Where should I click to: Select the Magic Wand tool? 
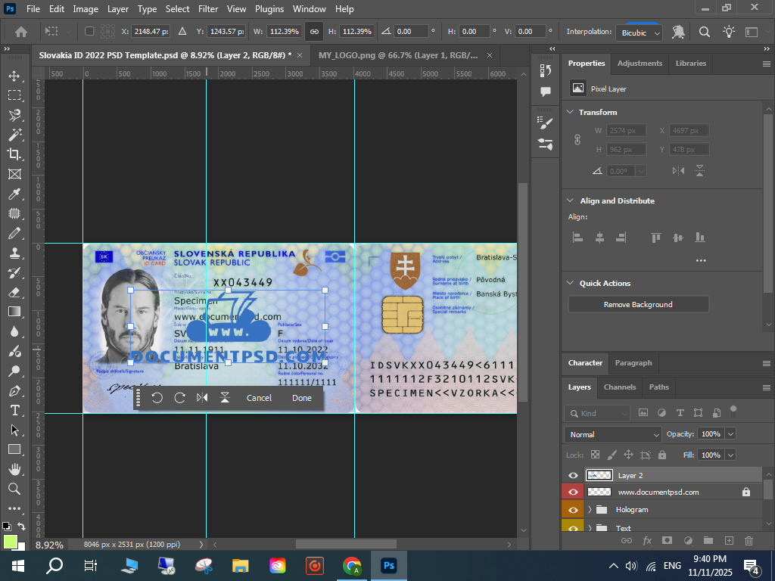click(x=14, y=135)
